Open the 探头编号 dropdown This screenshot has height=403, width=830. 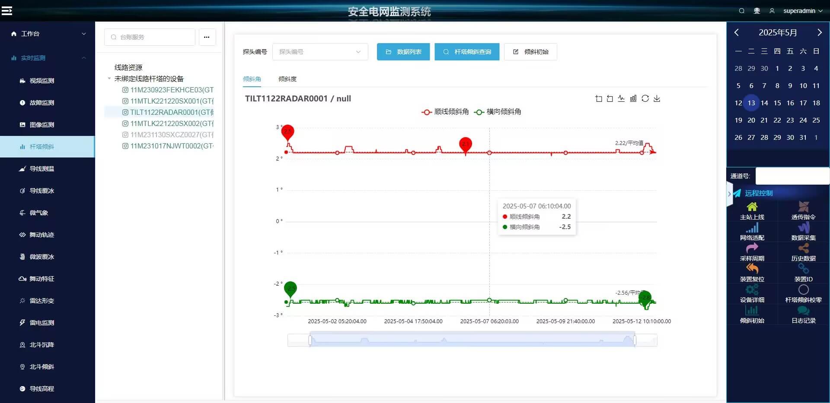pyautogui.click(x=320, y=52)
